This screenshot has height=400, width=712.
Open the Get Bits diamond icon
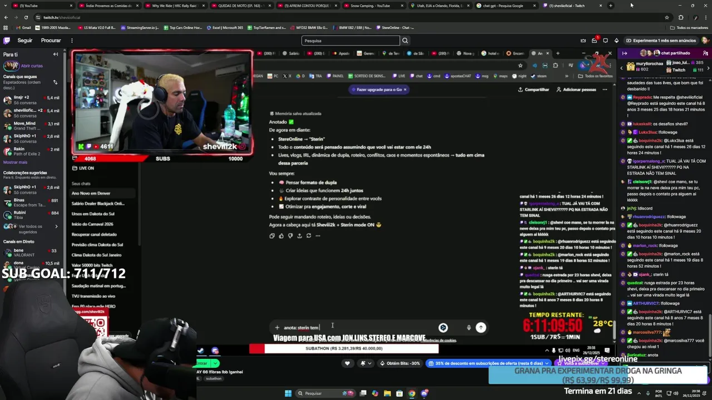tap(616, 41)
